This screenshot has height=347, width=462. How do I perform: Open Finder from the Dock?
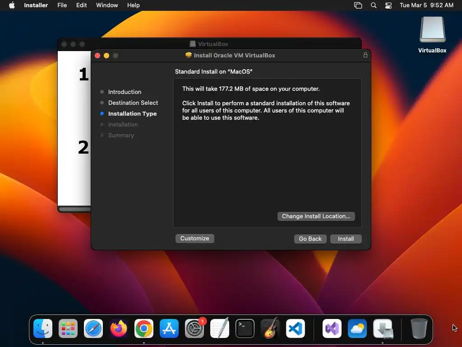pos(43,328)
